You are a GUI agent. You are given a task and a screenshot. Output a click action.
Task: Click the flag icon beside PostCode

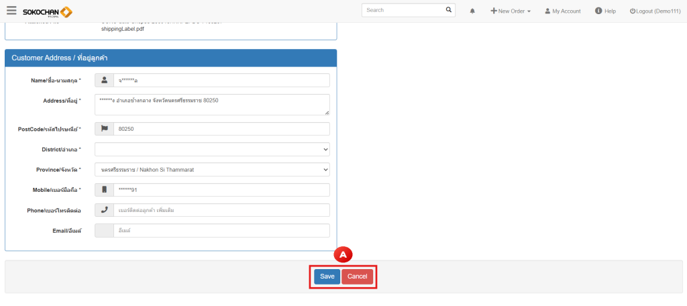(104, 129)
